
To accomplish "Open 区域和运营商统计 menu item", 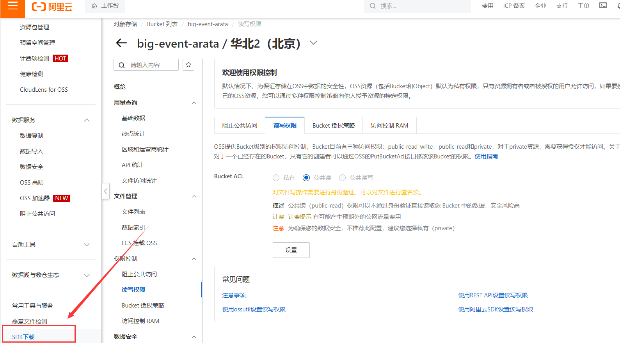I will point(145,149).
